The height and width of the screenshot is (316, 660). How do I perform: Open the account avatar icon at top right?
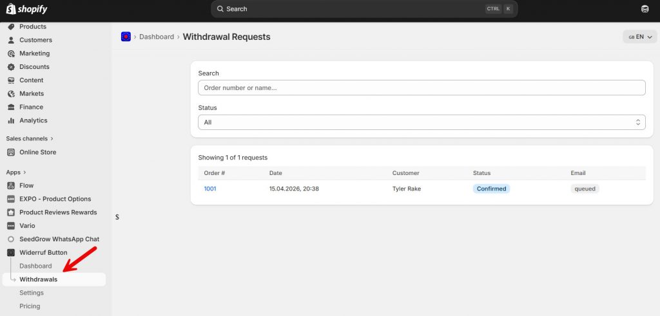tap(645, 9)
